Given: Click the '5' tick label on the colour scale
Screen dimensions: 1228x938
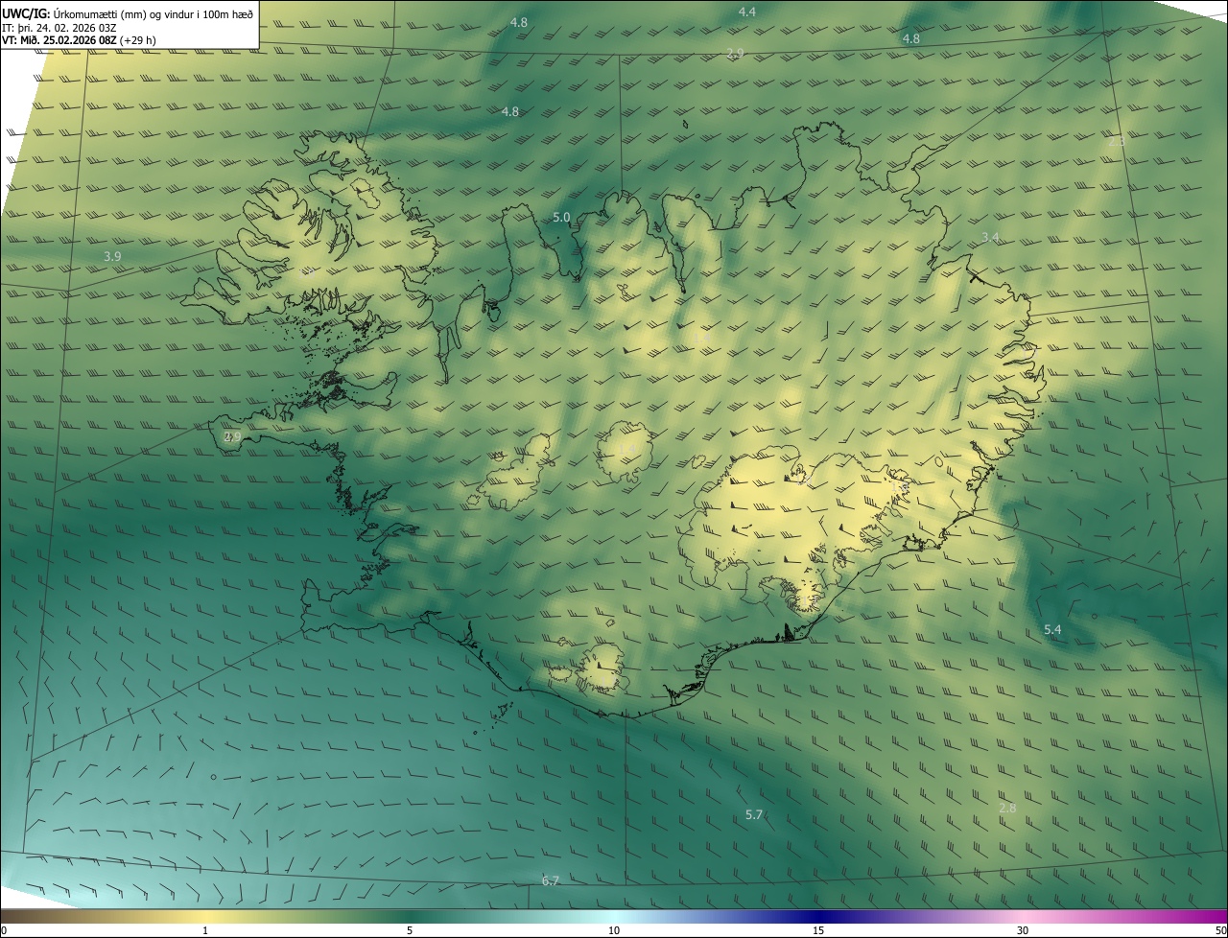Looking at the screenshot, I should point(410,930).
